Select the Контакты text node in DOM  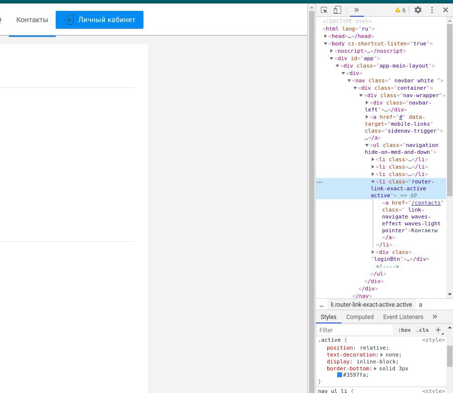(424, 231)
